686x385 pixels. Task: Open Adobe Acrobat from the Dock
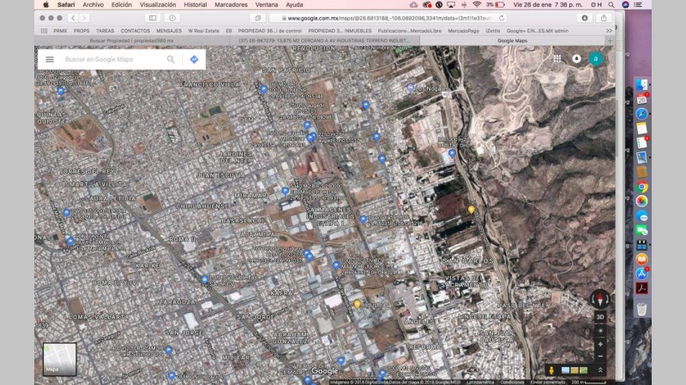pos(641,288)
